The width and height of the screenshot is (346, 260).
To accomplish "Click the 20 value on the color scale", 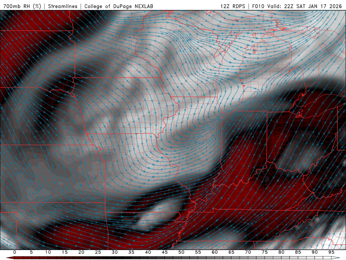I will 81,252.
